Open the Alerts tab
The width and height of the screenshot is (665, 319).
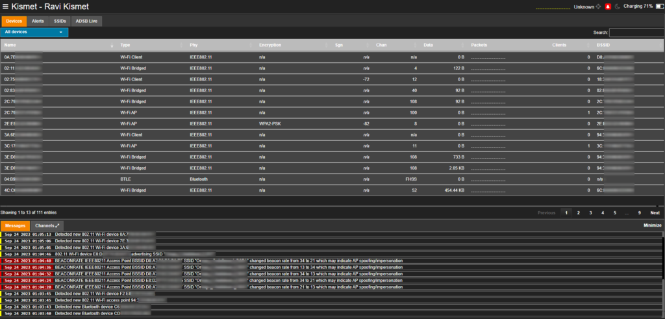click(x=38, y=21)
